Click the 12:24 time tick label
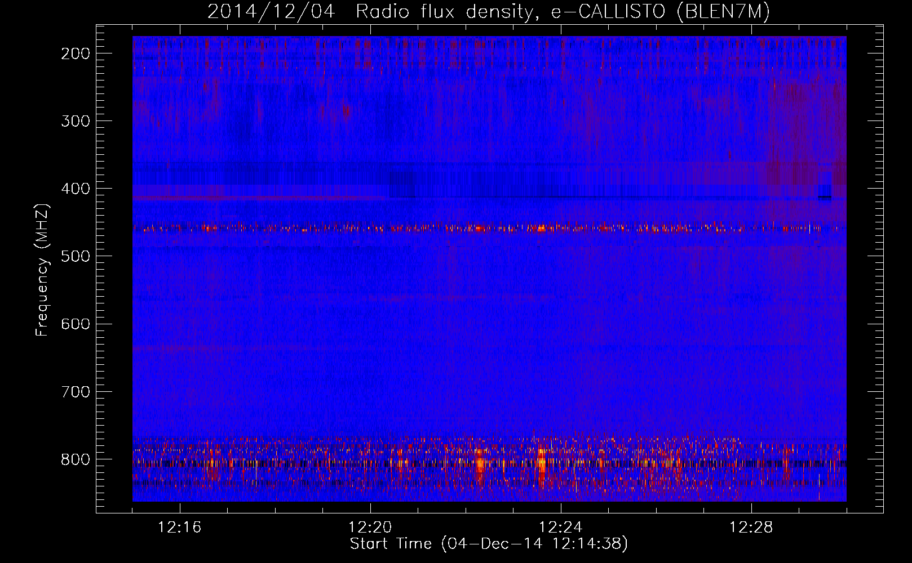The width and height of the screenshot is (912, 563). coord(561,528)
